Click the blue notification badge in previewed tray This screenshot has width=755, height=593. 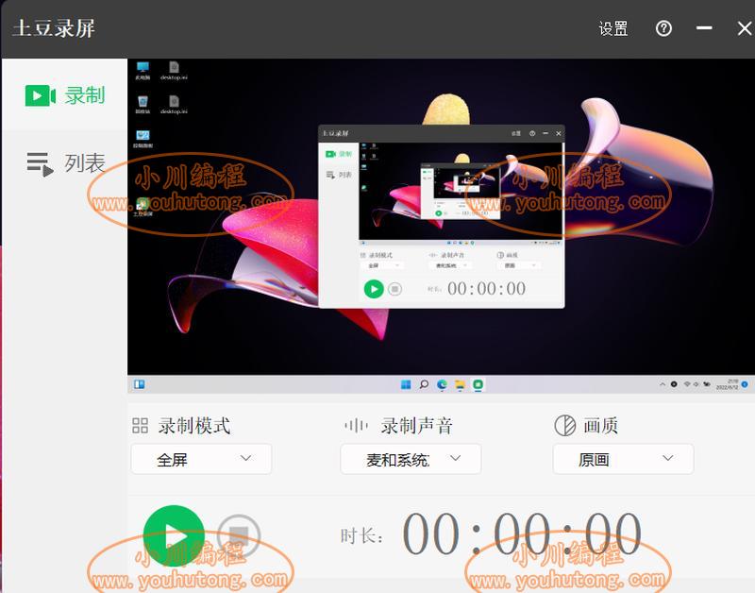coord(745,384)
